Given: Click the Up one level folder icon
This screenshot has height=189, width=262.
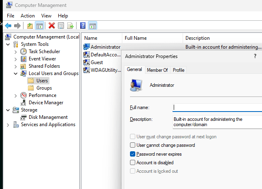Looking at the screenshot, I should pos(30,26).
